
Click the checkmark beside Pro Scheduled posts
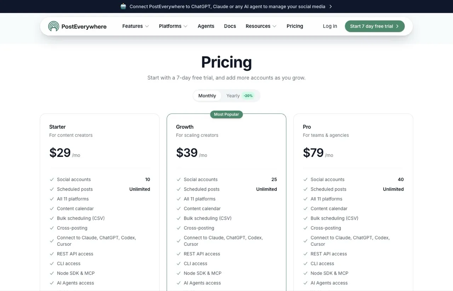click(x=305, y=189)
